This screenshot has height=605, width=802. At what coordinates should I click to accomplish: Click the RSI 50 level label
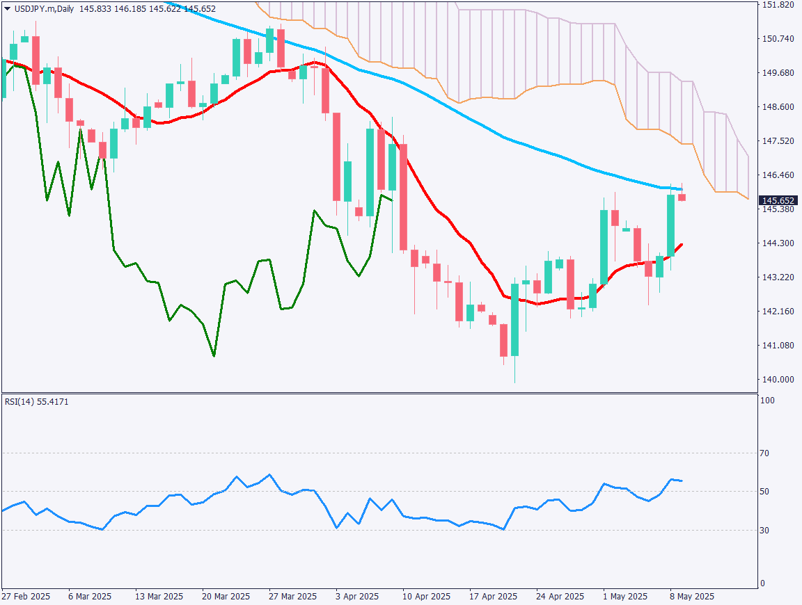point(766,491)
